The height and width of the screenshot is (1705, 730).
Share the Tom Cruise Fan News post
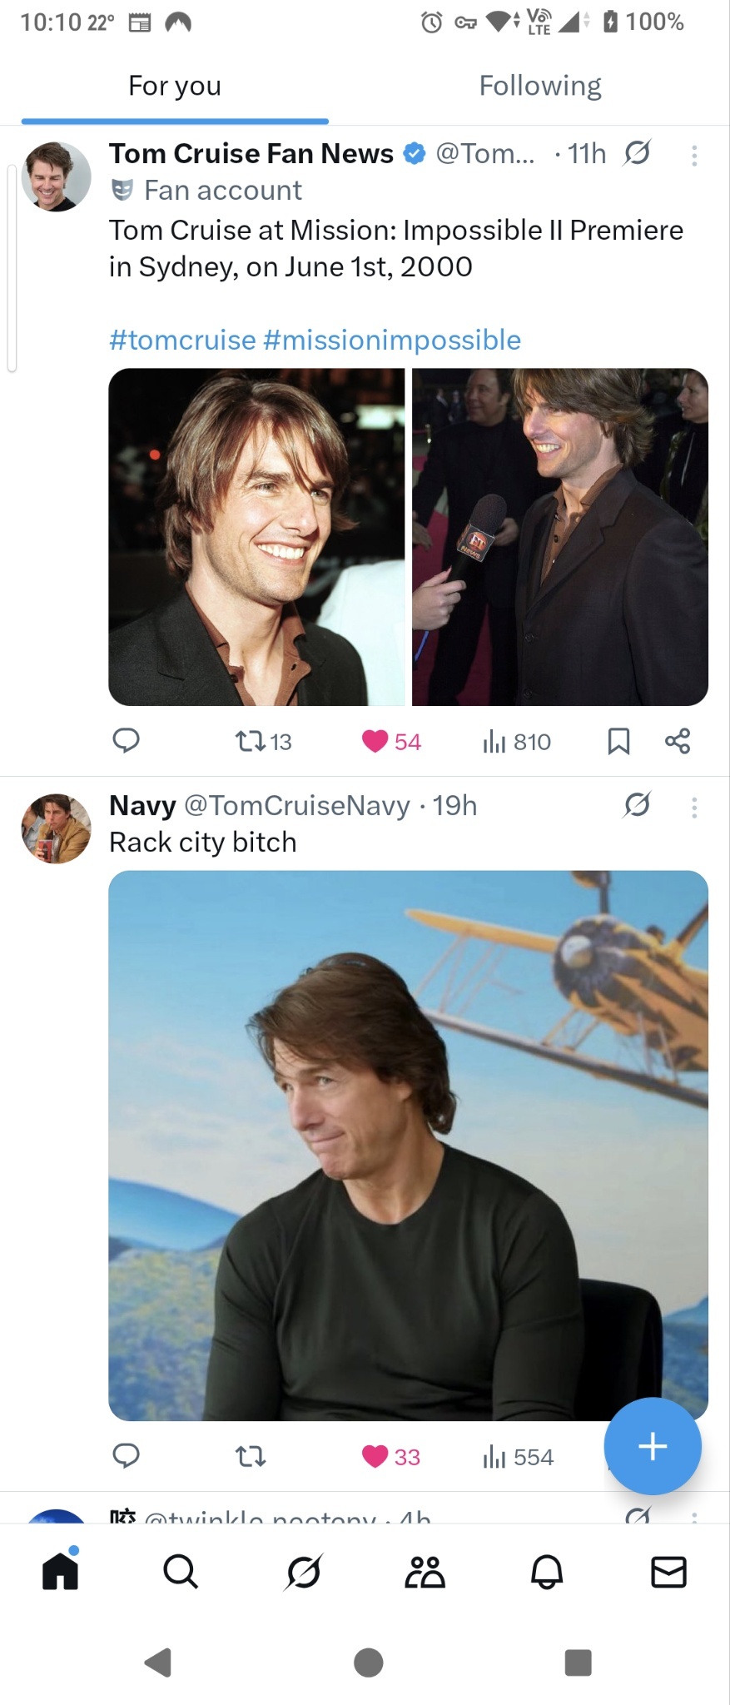[x=678, y=741]
